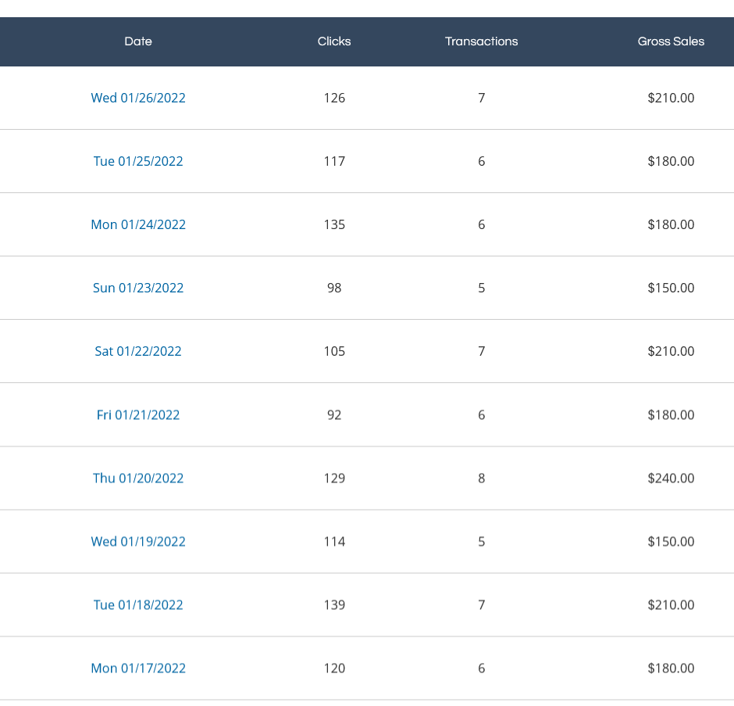Open the Thu 01/20/2022 date link
This screenshot has width=734, height=706.
tap(138, 478)
